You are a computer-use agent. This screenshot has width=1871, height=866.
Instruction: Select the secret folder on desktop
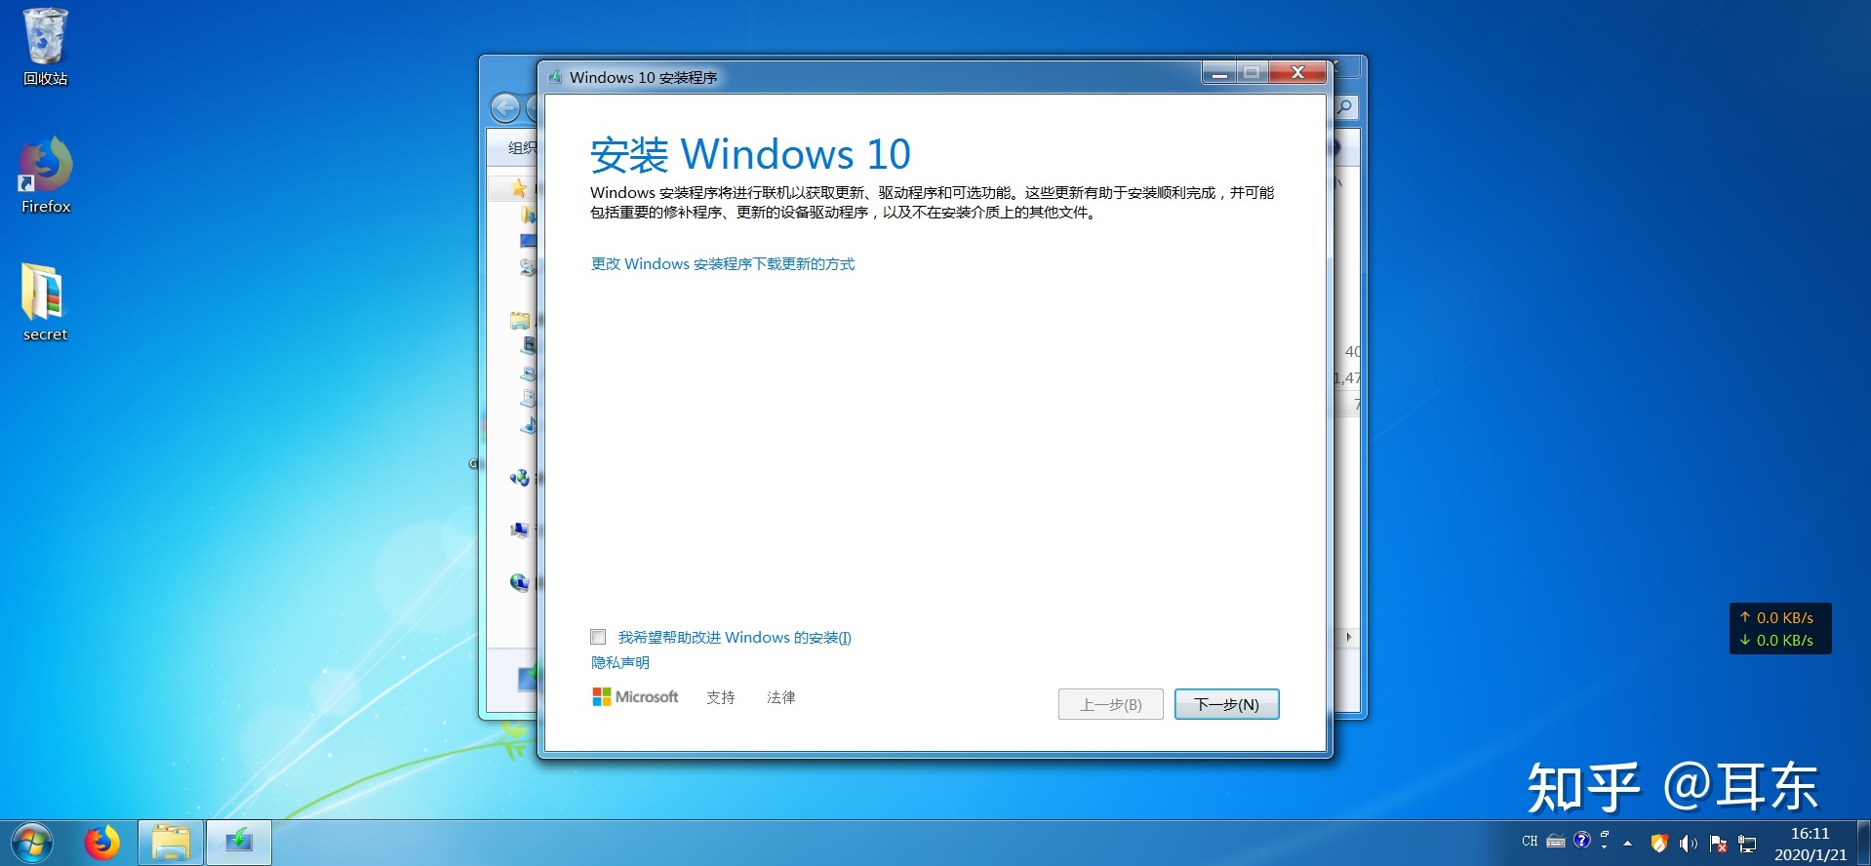pyautogui.click(x=45, y=302)
